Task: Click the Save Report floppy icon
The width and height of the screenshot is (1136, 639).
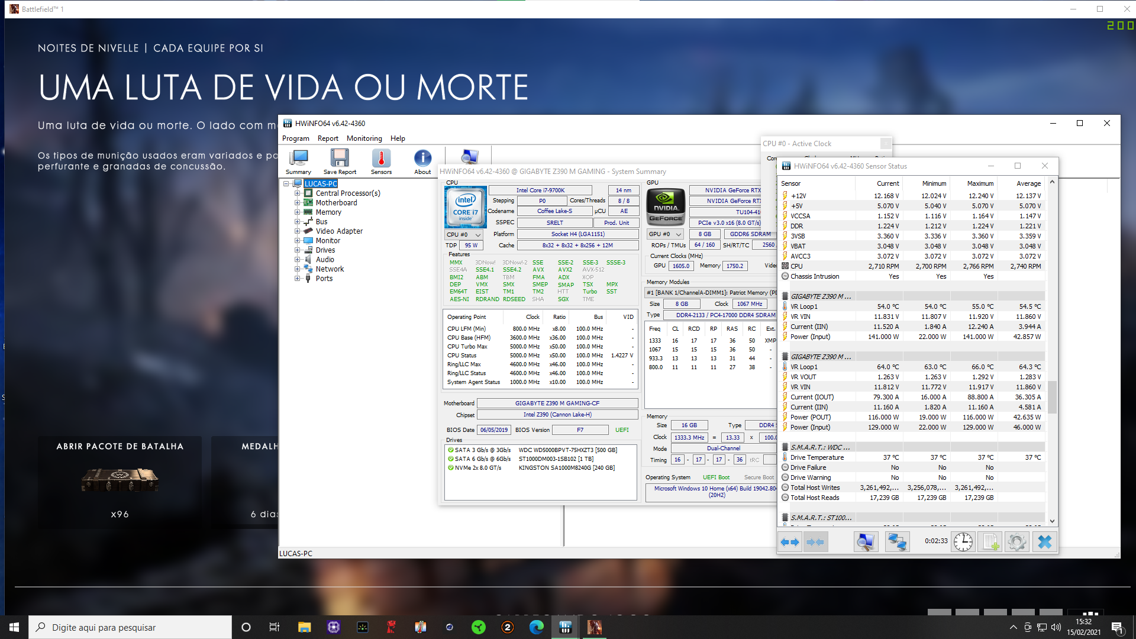Action: 340,161
